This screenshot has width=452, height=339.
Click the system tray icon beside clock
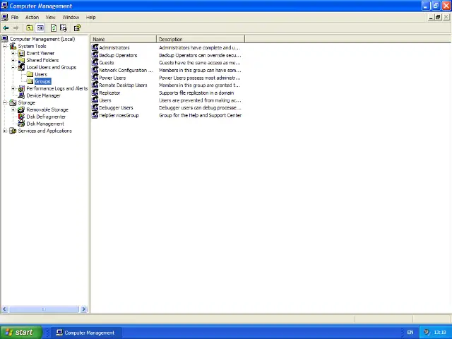tap(427, 332)
